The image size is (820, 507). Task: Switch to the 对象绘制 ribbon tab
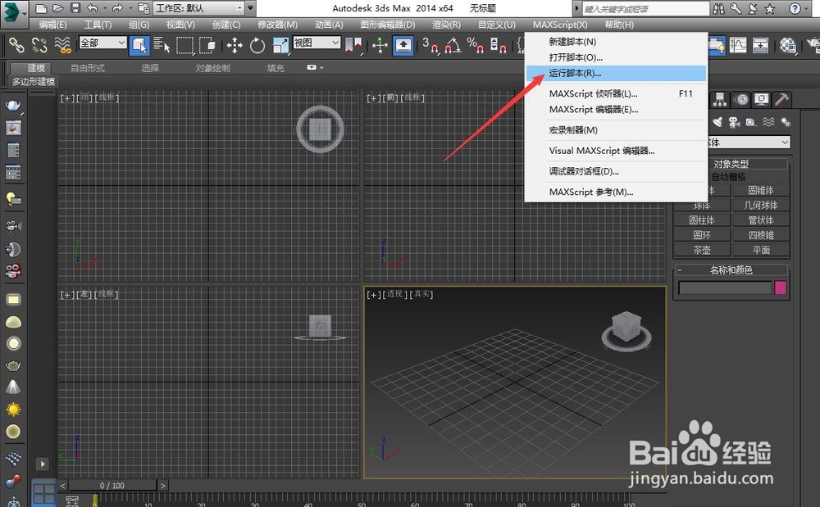click(212, 68)
